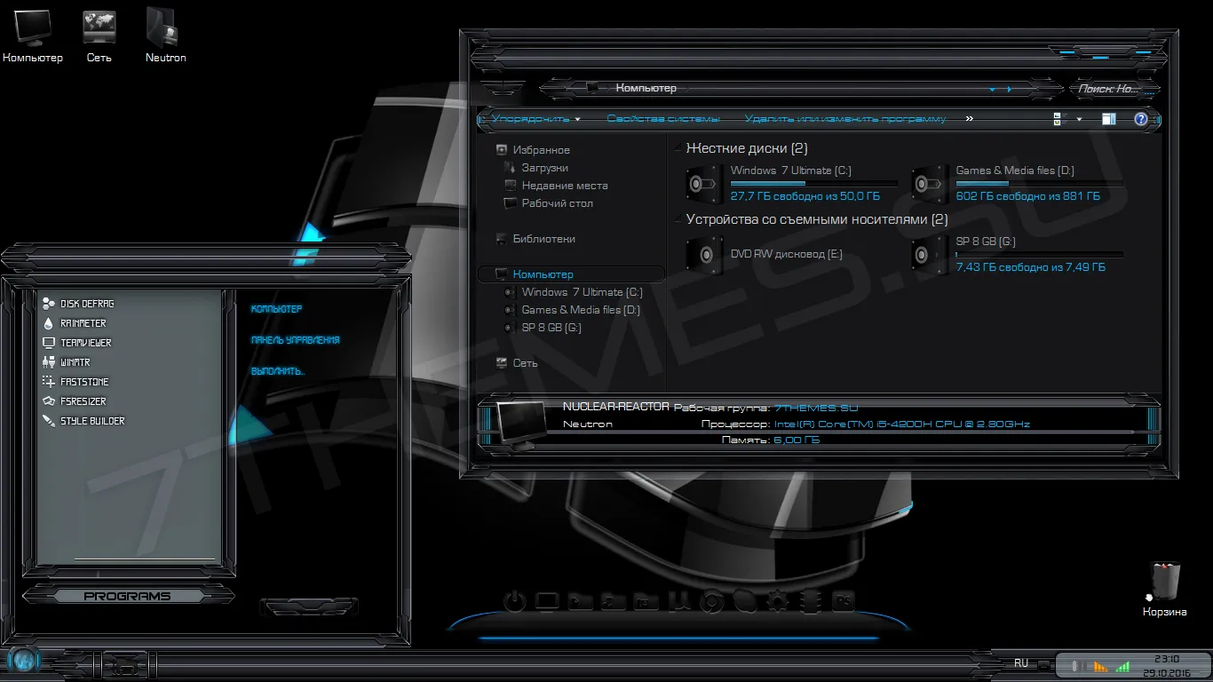Click the monitor icon in the dock

pyautogui.click(x=547, y=602)
